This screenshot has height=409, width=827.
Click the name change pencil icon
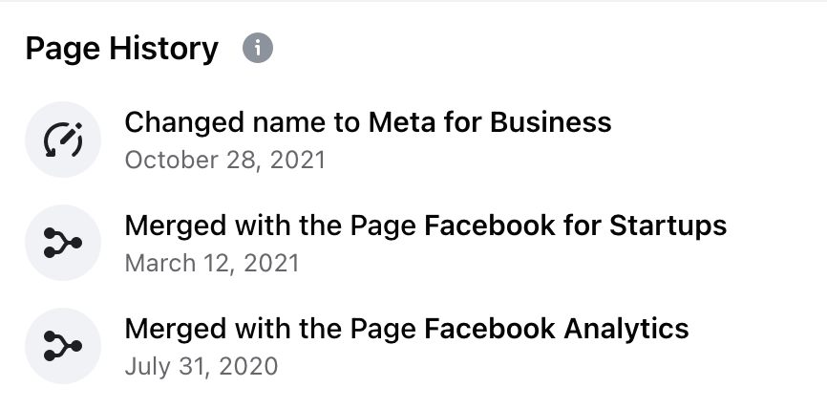63,140
